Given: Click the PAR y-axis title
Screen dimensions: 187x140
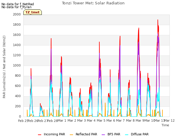Looking at the screenshot, I should click(x=4, y=67).
